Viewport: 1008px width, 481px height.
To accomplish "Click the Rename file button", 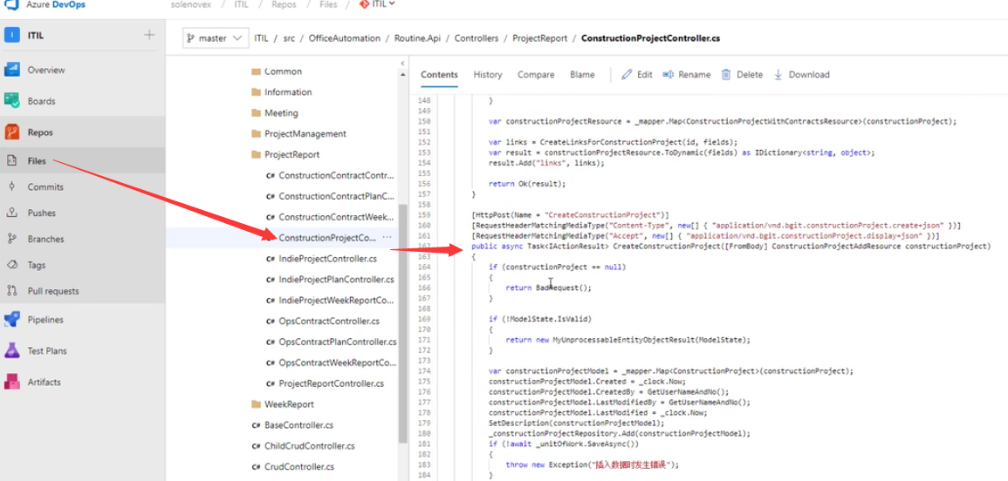I will (687, 74).
